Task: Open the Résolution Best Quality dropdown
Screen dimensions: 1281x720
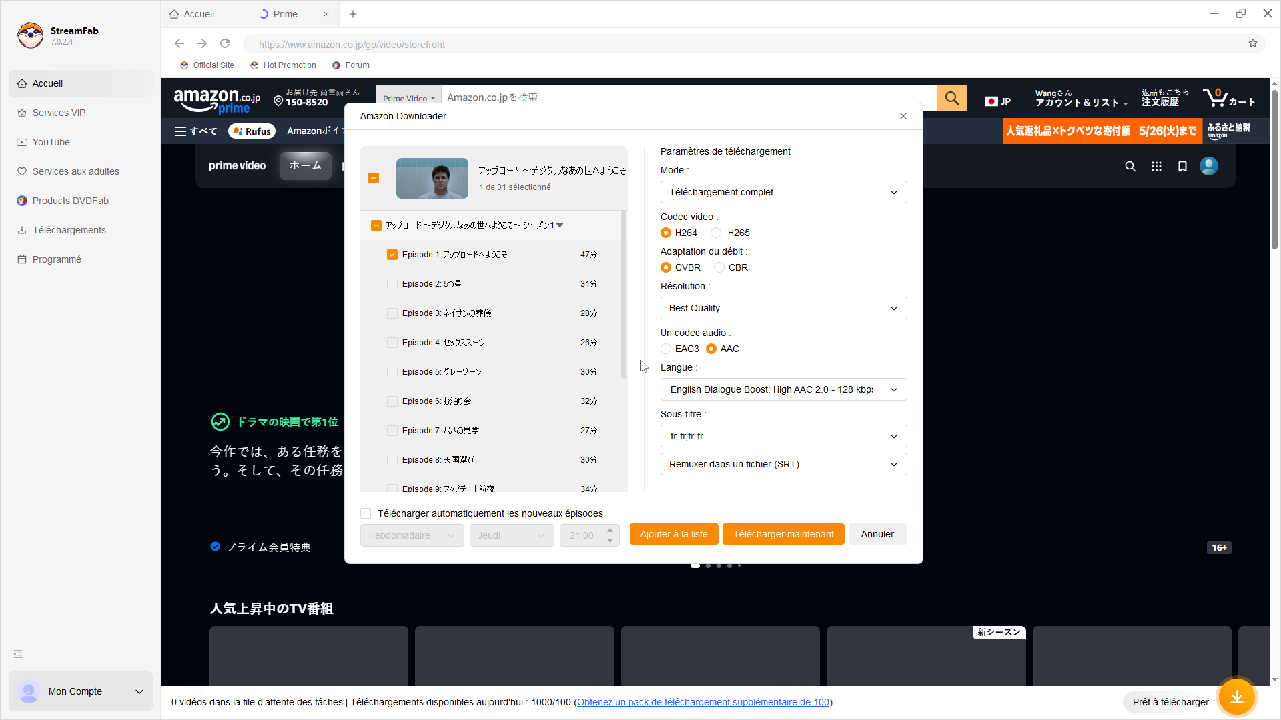Action: pyautogui.click(x=783, y=308)
